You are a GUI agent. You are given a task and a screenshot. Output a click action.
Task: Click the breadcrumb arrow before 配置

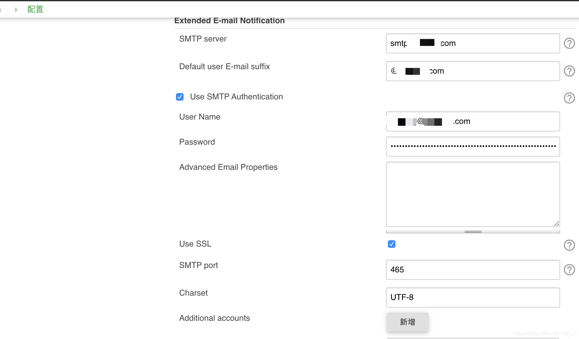(16, 10)
